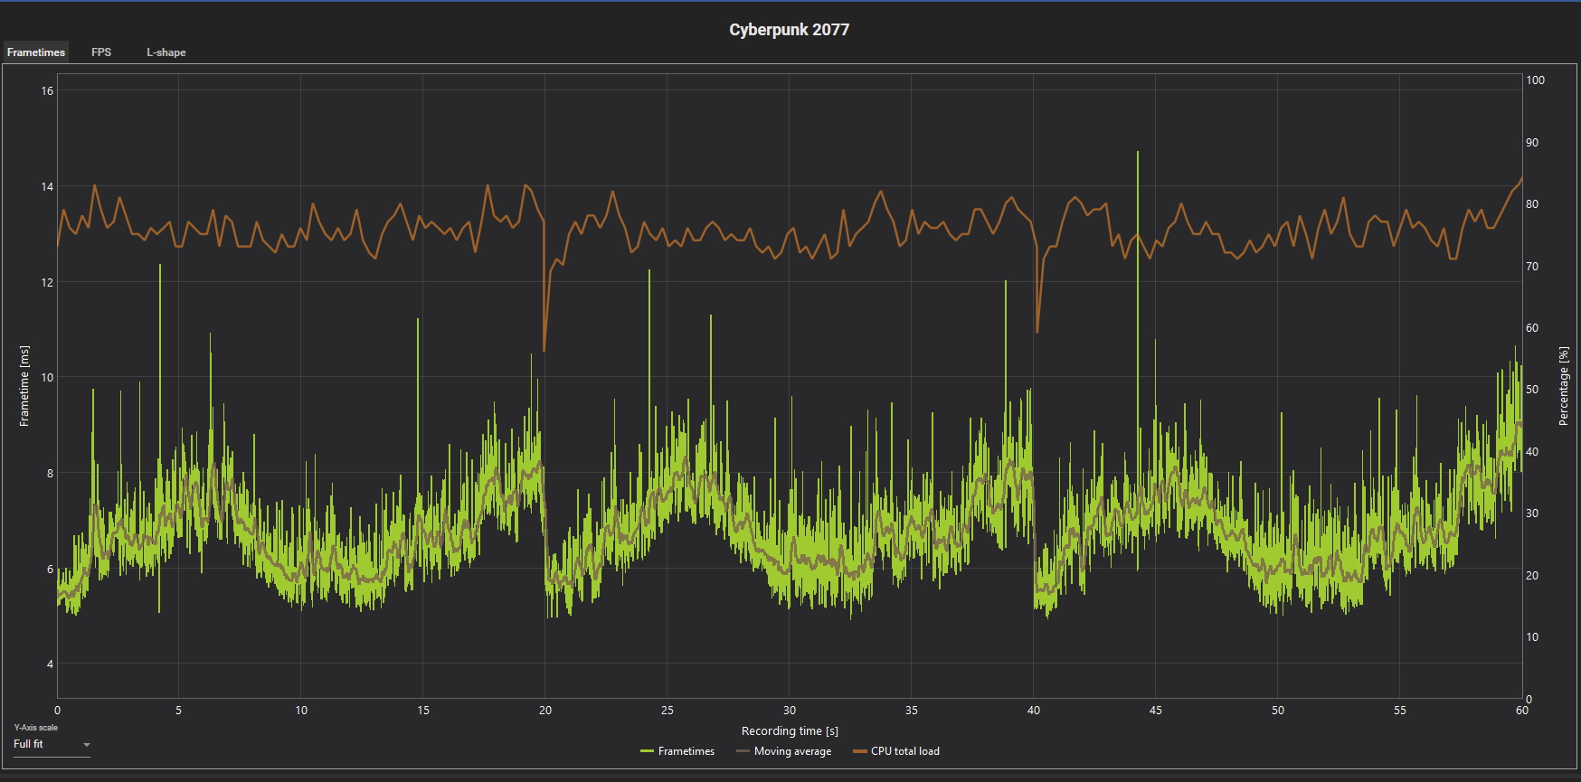Toggle the Frametimes legend entry
This screenshot has height=782, width=1581.
point(677,751)
